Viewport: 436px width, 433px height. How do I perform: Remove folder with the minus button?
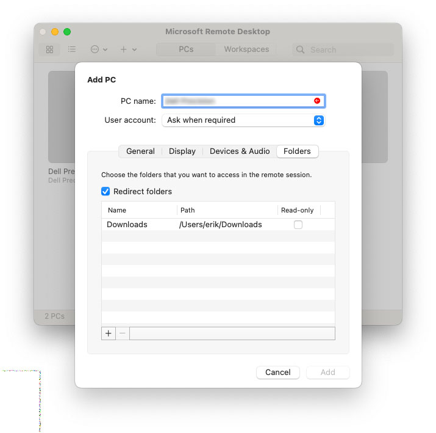click(x=123, y=333)
